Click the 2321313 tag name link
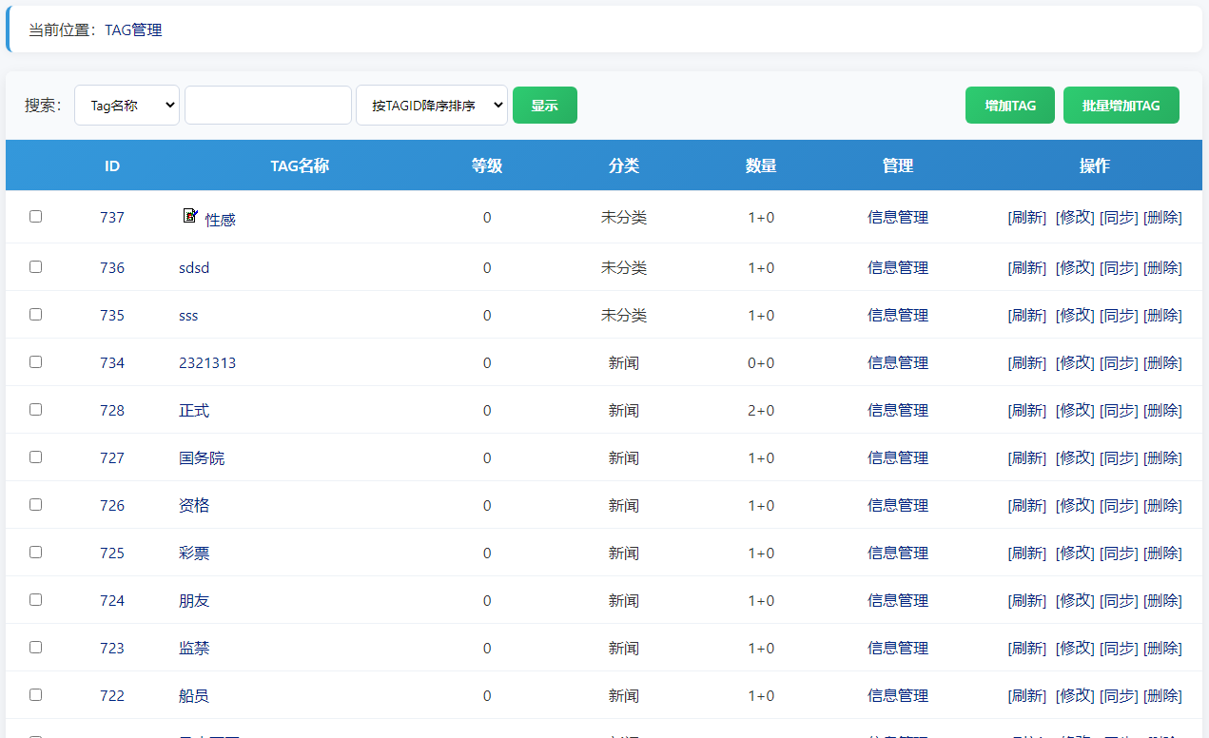This screenshot has height=738, width=1209. tap(207, 362)
